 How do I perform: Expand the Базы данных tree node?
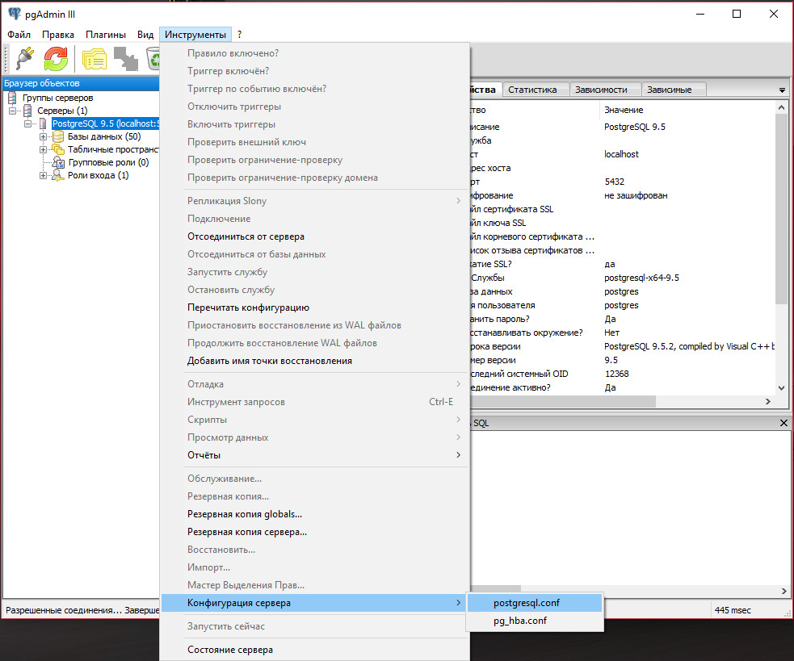coord(44,137)
